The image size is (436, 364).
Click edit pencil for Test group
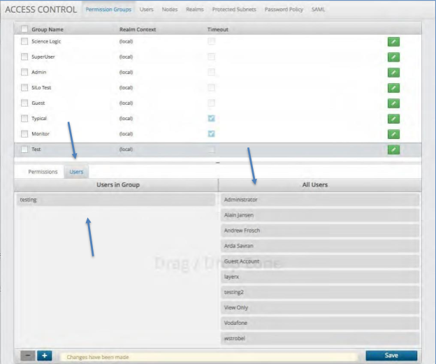pos(393,150)
